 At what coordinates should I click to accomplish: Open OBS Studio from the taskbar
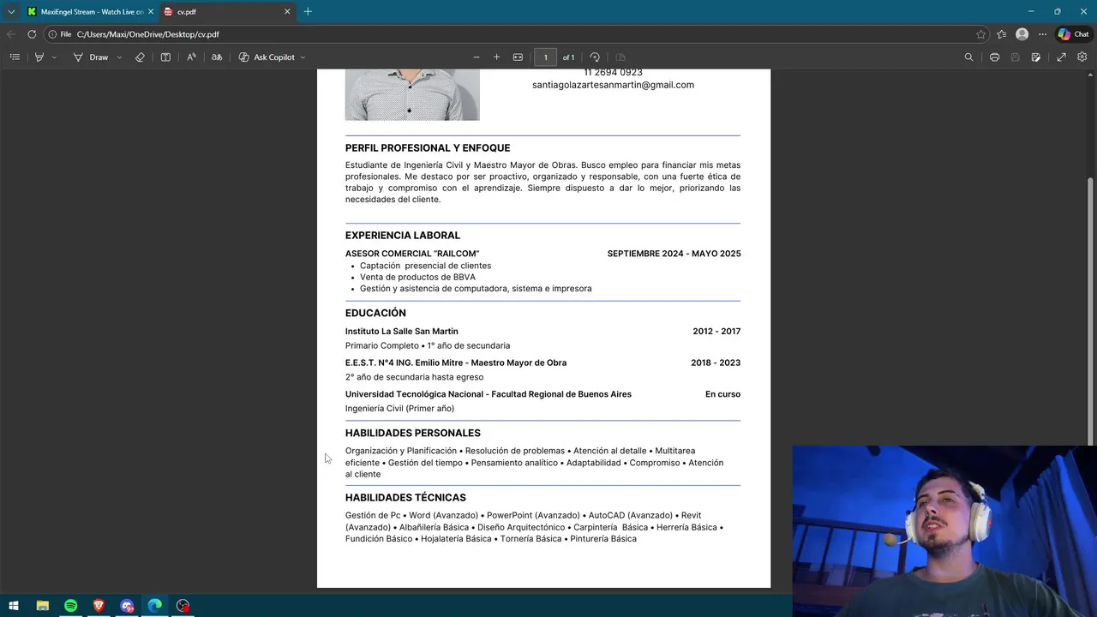click(183, 606)
